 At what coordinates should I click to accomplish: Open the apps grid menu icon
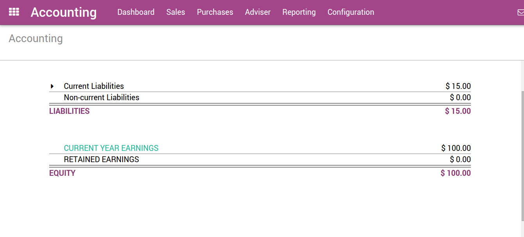click(14, 12)
